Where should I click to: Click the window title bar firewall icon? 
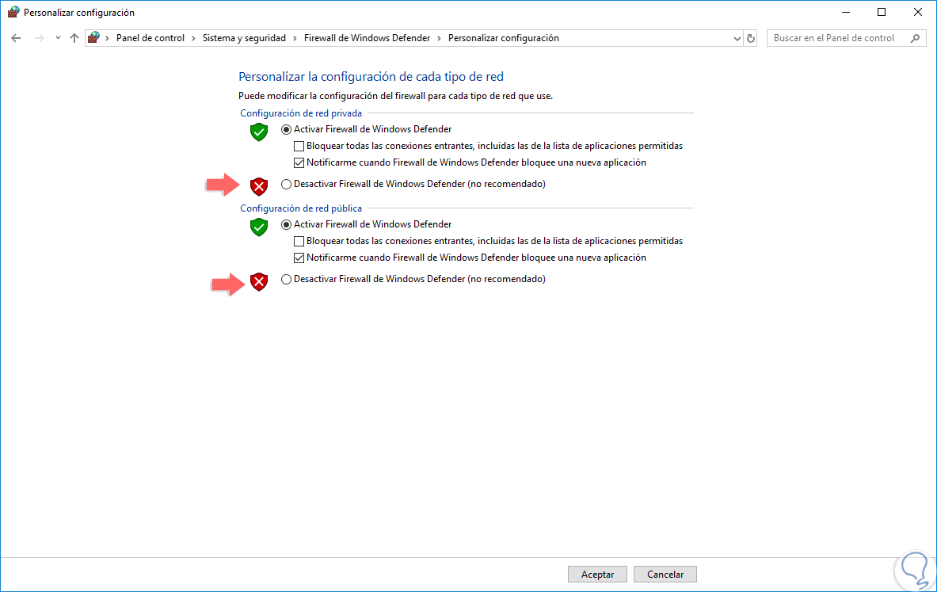click(x=13, y=12)
